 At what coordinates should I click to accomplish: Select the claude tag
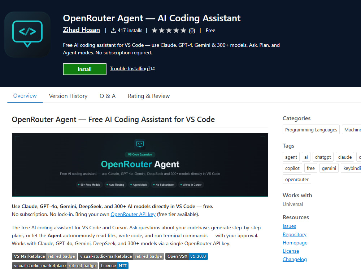click(x=345, y=157)
